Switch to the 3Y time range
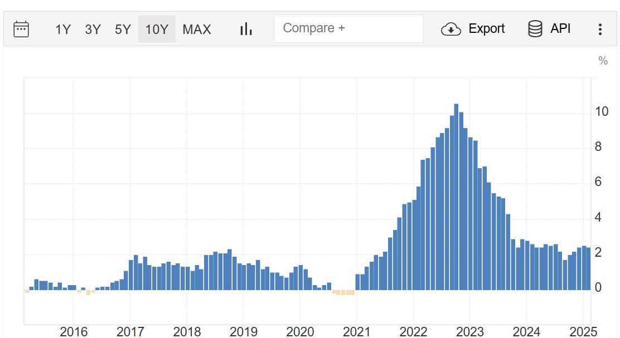Screen dimensions: 620x338 pyautogui.click(x=93, y=30)
